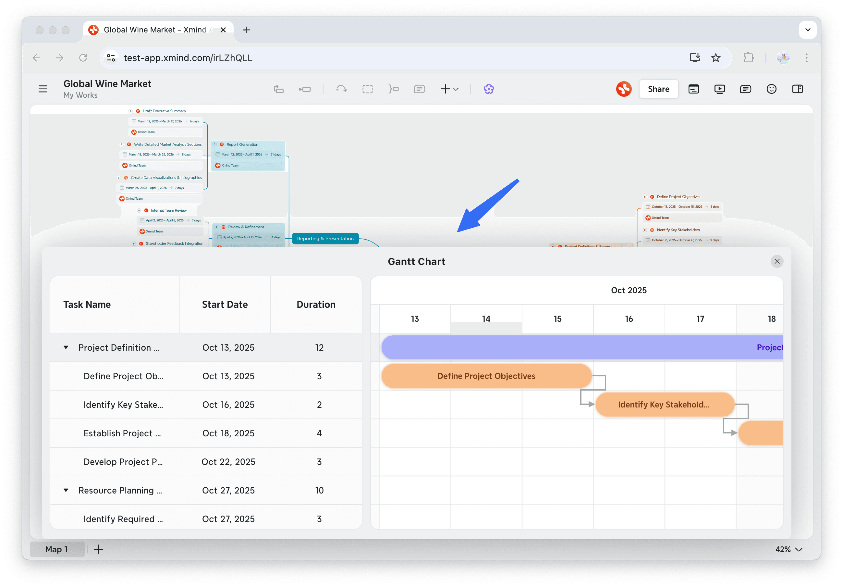This screenshot has width=843, height=587.
Task: Open the zoom level dropdown at 42%
Action: [787, 549]
